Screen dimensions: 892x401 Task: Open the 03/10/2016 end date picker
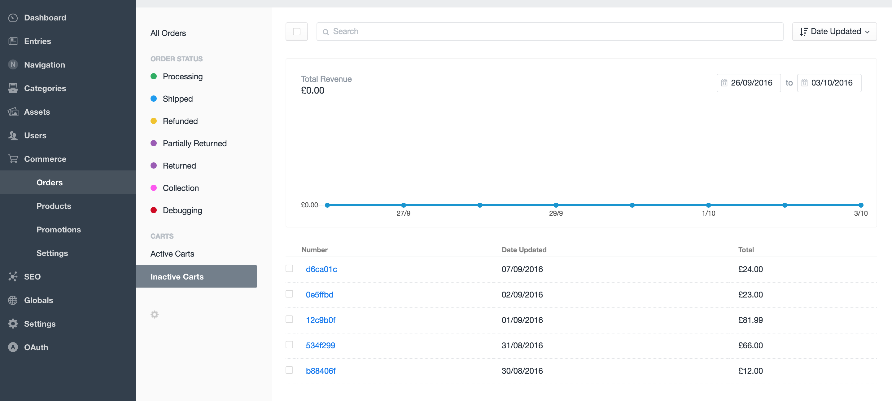[x=829, y=83]
